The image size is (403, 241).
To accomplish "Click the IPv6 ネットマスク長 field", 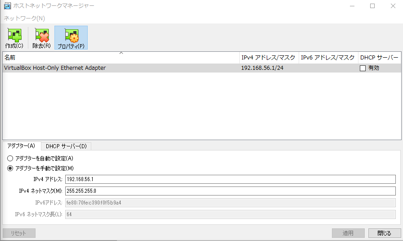I will point(230,214).
